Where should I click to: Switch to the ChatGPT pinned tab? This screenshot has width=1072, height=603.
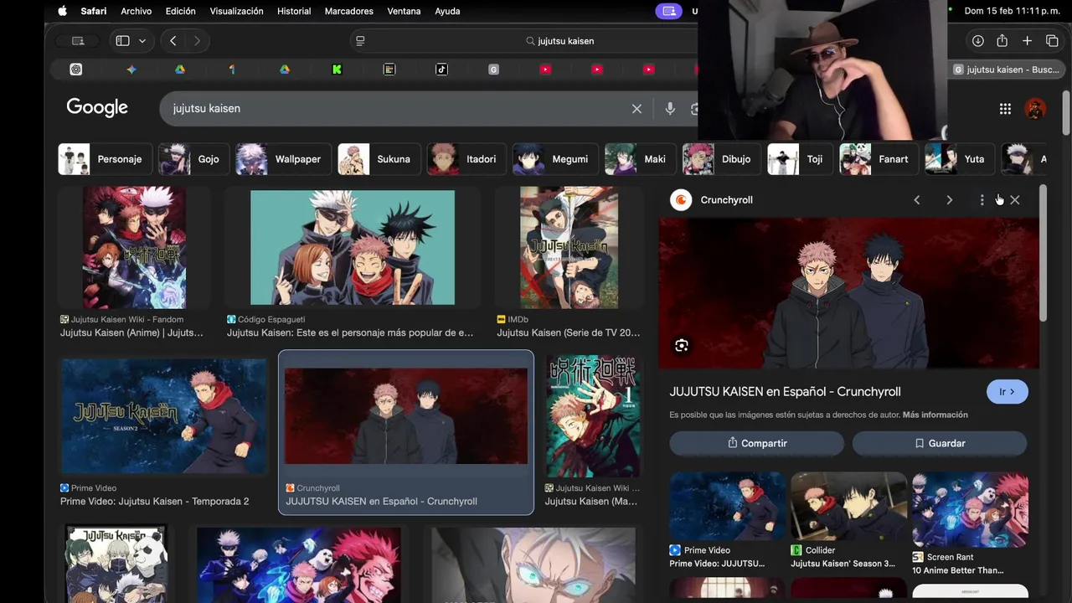coord(76,70)
